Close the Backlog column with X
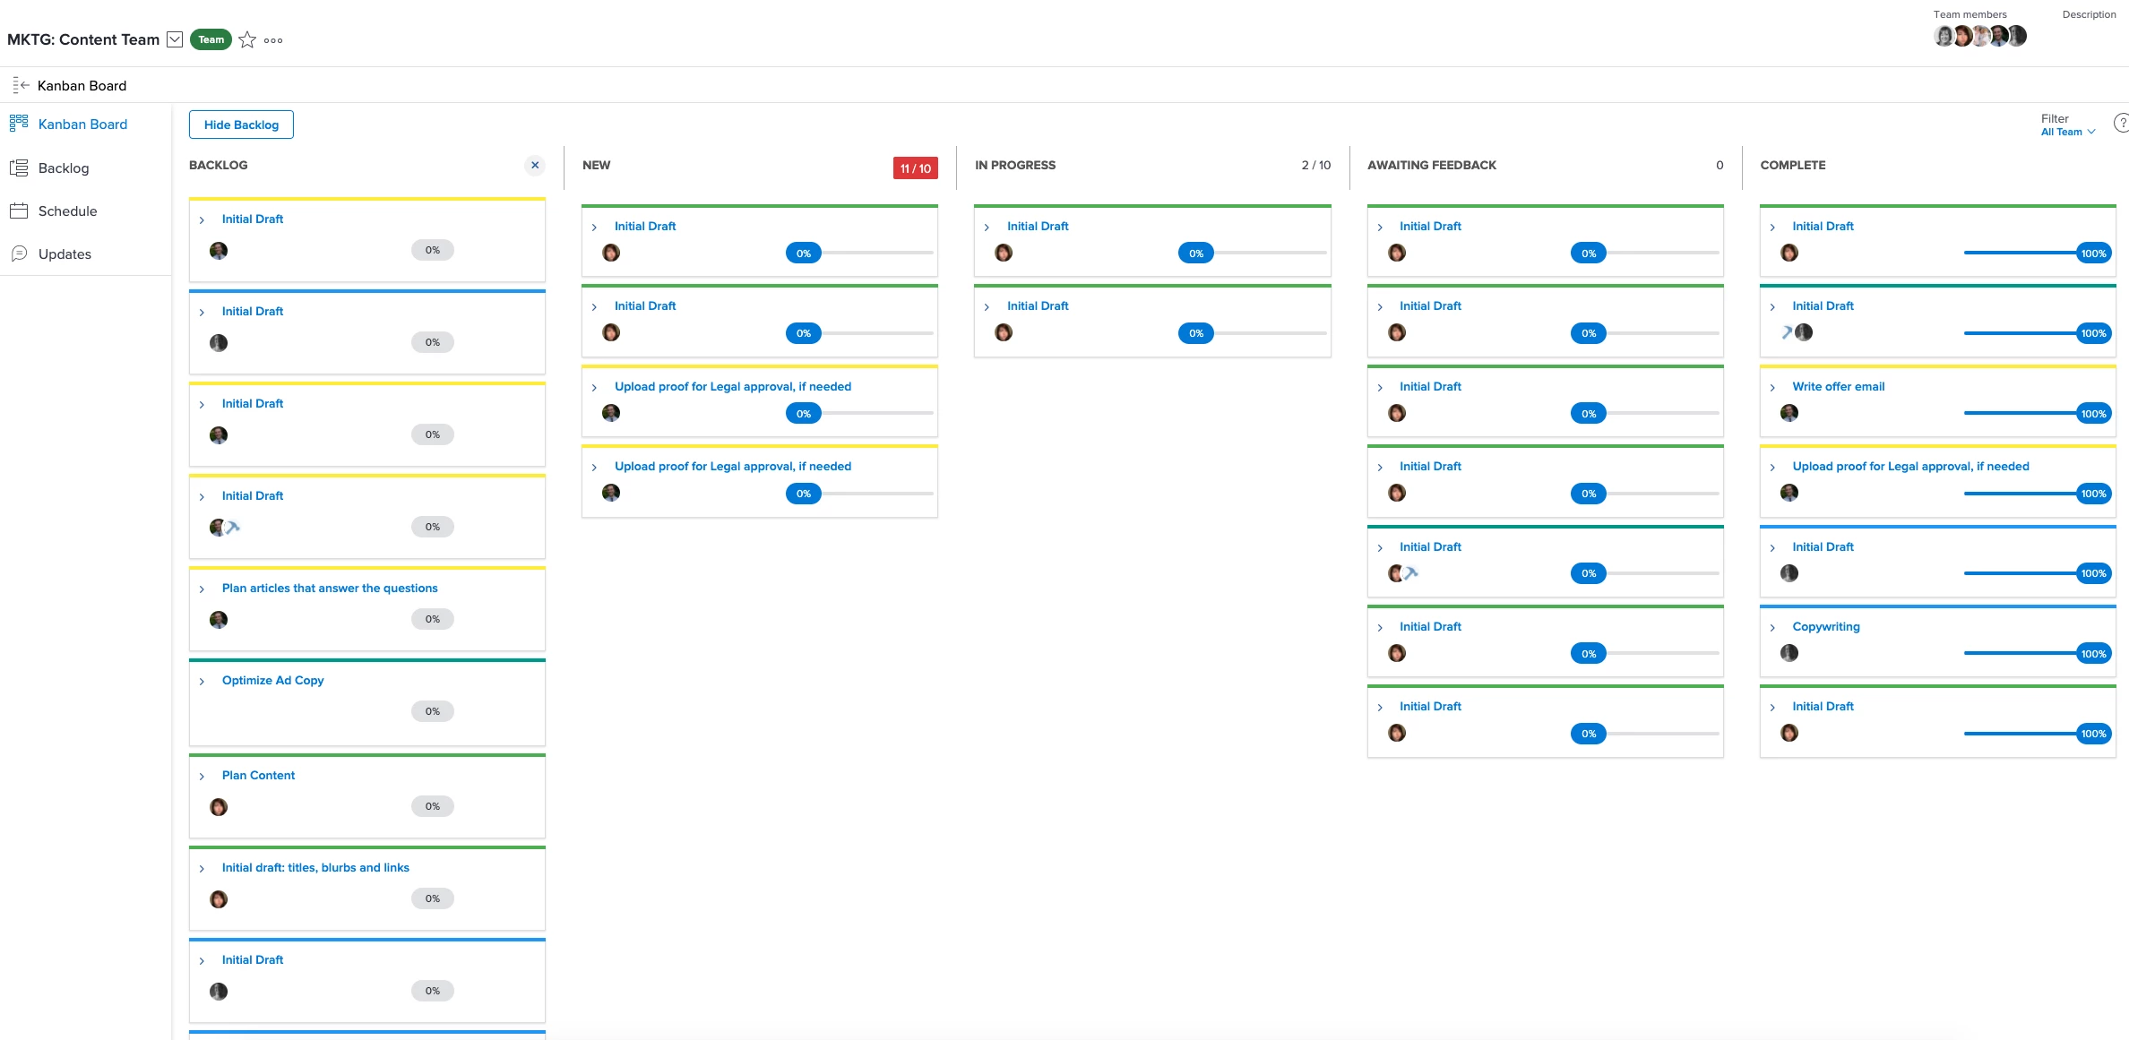2129x1040 pixels. pyautogui.click(x=535, y=165)
